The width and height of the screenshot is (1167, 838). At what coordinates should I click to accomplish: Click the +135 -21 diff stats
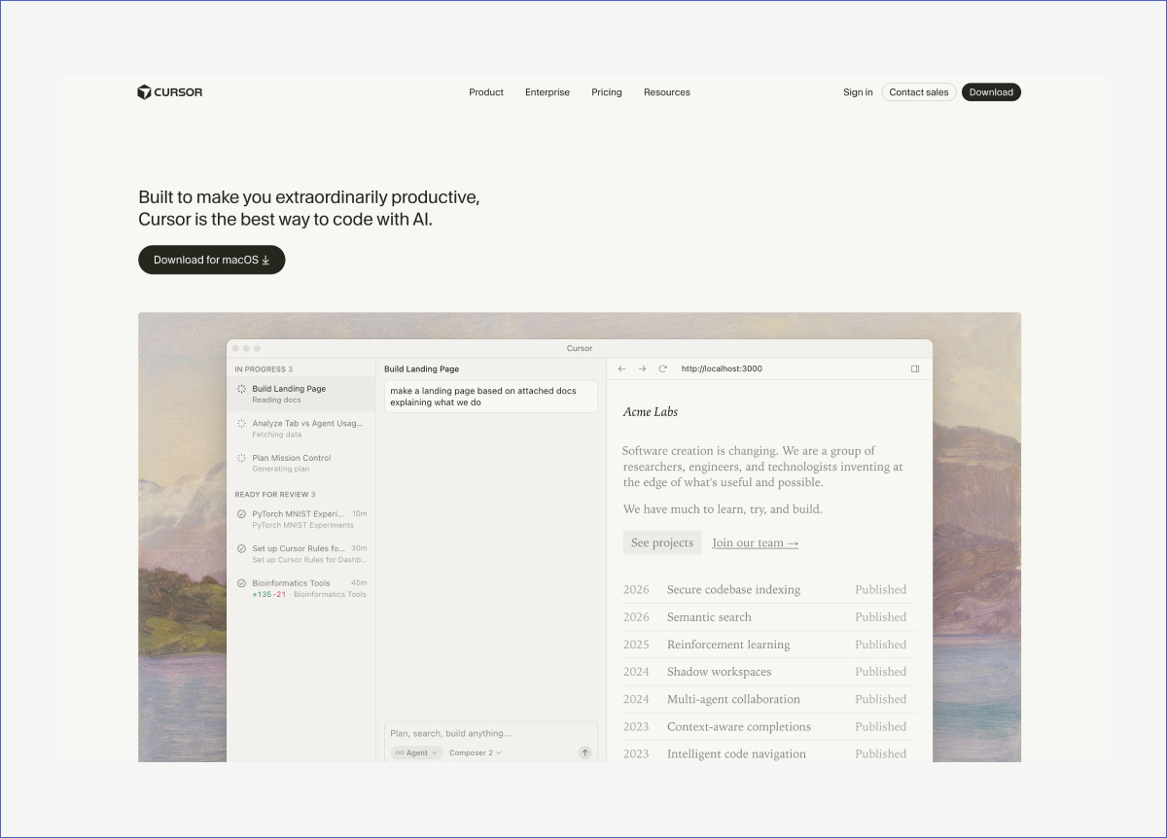[x=269, y=594]
